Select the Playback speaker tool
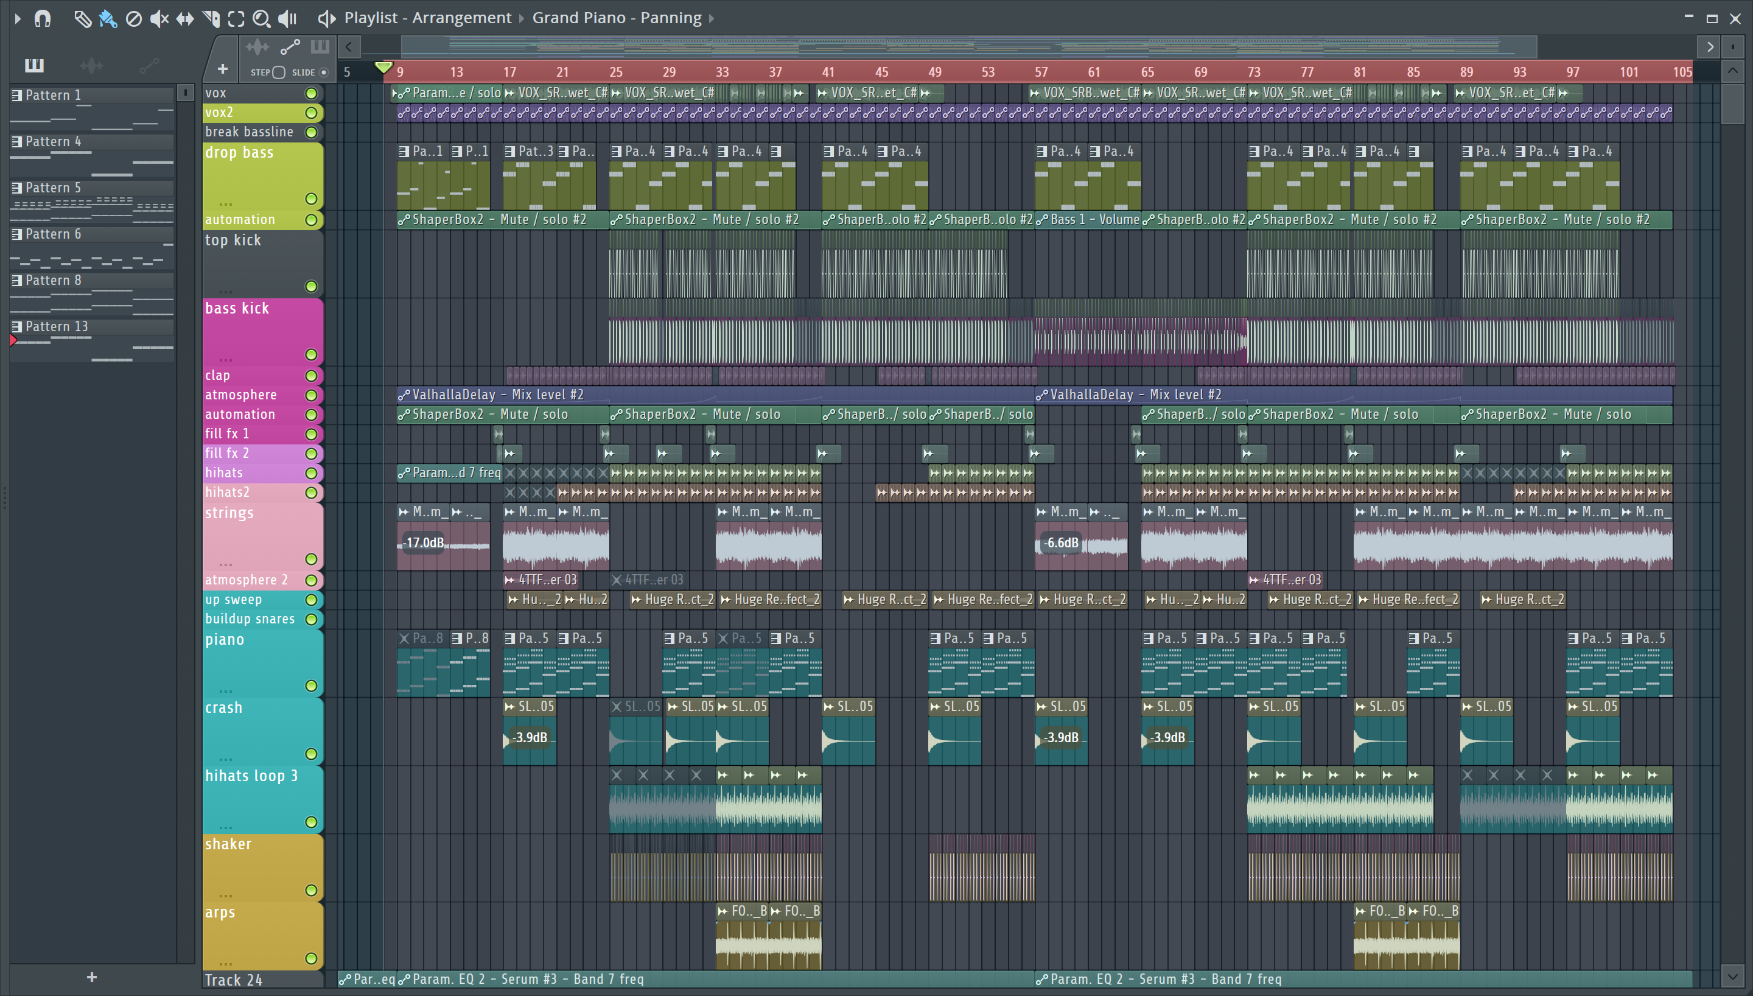The width and height of the screenshot is (1753, 996). click(x=287, y=18)
